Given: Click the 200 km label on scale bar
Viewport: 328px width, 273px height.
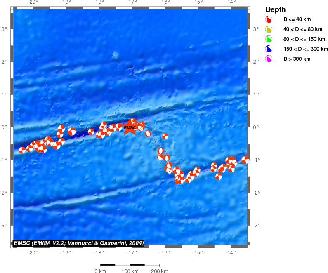Looking at the screenshot, I should coord(159,271).
